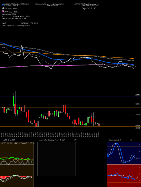Click the CL closing price value
The height and width of the screenshot is (187, 141).
pyautogui.click(x=52, y=5)
